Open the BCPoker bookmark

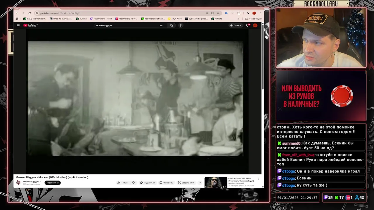click(82, 19)
